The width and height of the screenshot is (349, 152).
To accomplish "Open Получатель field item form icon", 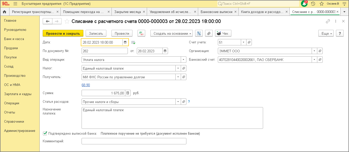I will coord(184,77).
